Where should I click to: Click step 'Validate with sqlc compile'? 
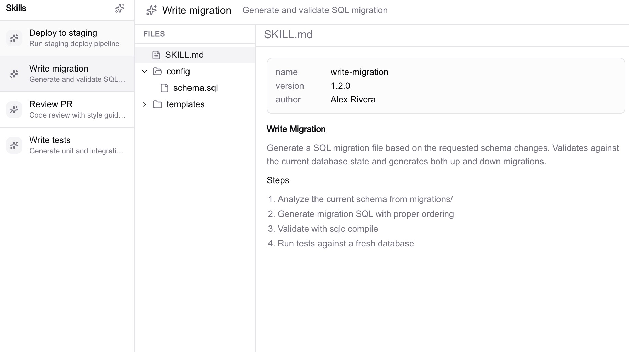(328, 229)
